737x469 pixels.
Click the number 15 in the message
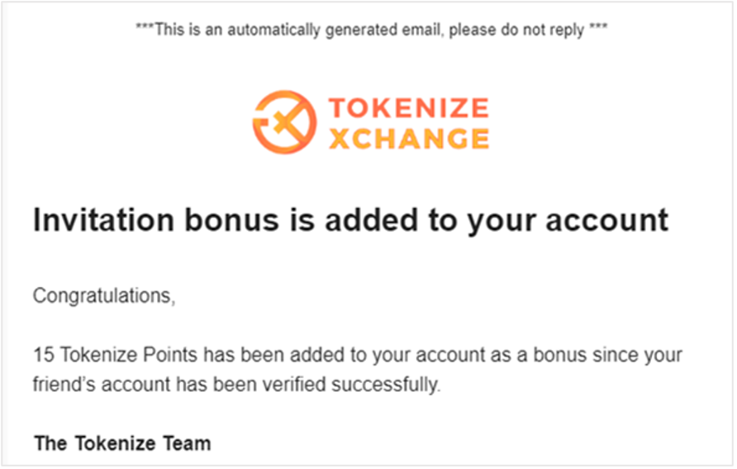point(44,355)
